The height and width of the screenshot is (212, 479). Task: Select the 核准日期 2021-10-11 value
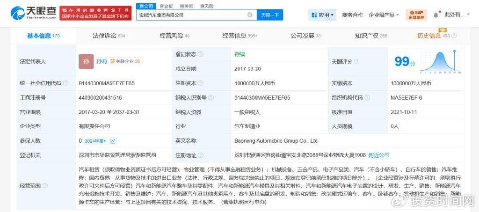click(x=404, y=112)
